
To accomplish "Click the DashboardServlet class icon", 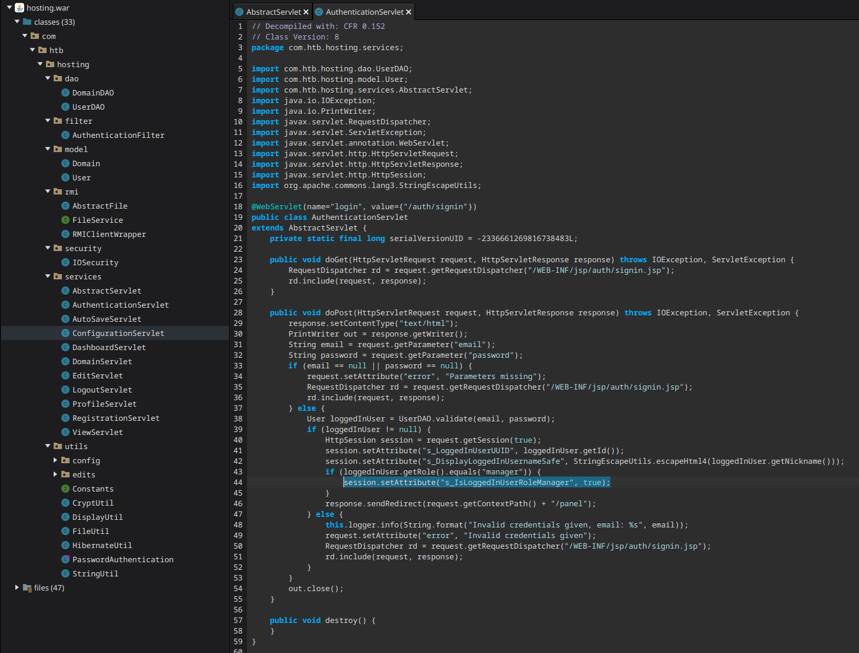I will pos(65,347).
